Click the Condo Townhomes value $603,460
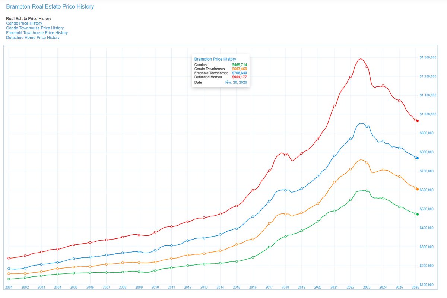This screenshot has width=447, height=298. [240, 69]
